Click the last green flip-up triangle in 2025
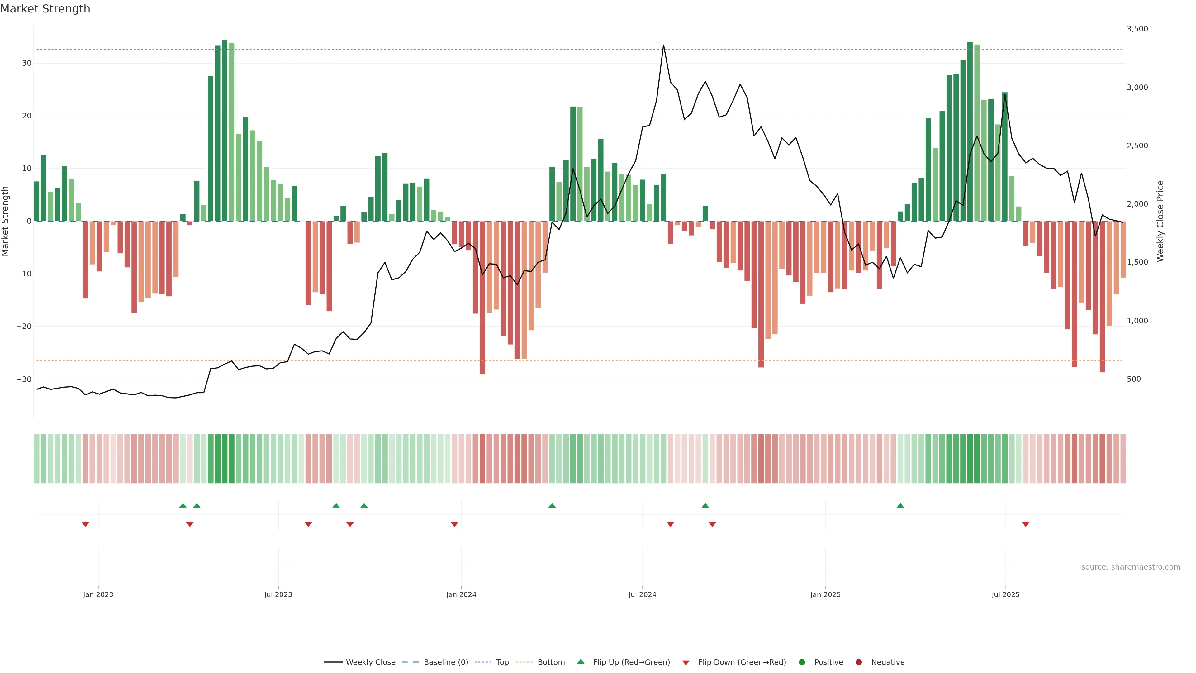The height and width of the screenshot is (673, 1196). pos(900,505)
